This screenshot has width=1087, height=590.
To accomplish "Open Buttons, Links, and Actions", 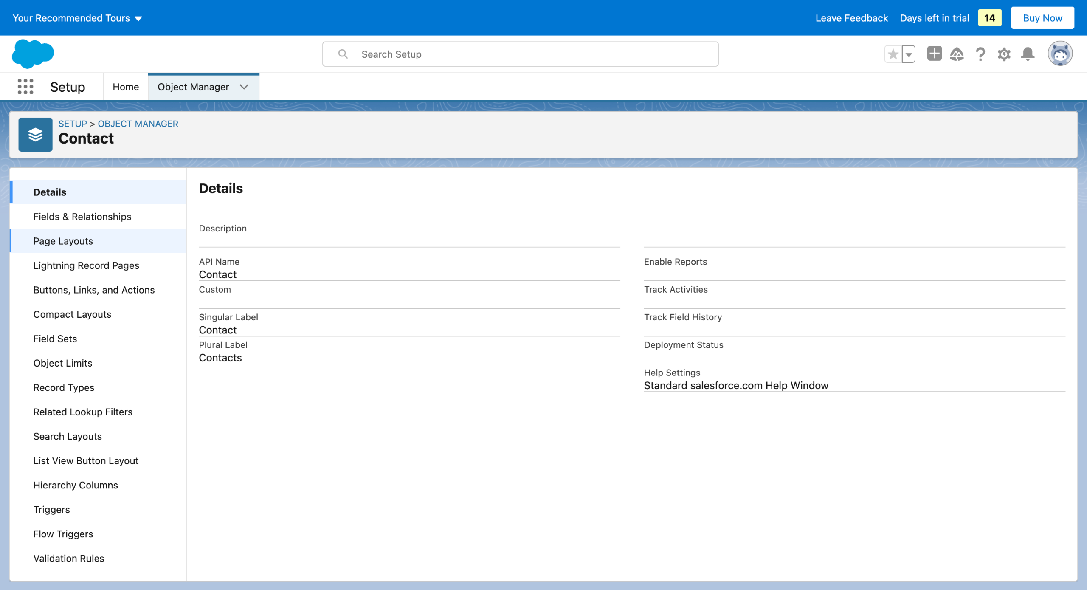I will click(98, 290).
